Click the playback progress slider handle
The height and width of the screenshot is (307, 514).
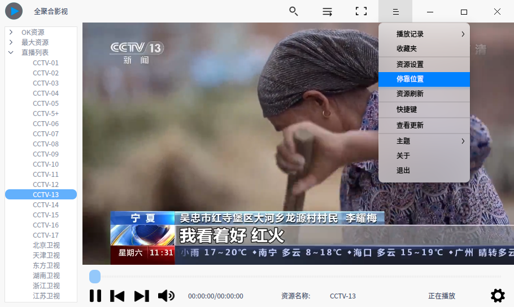point(95,277)
